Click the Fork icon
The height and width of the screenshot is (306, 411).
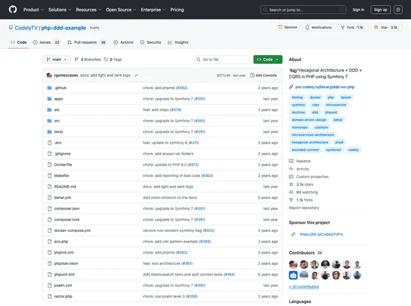coord(342,27)
